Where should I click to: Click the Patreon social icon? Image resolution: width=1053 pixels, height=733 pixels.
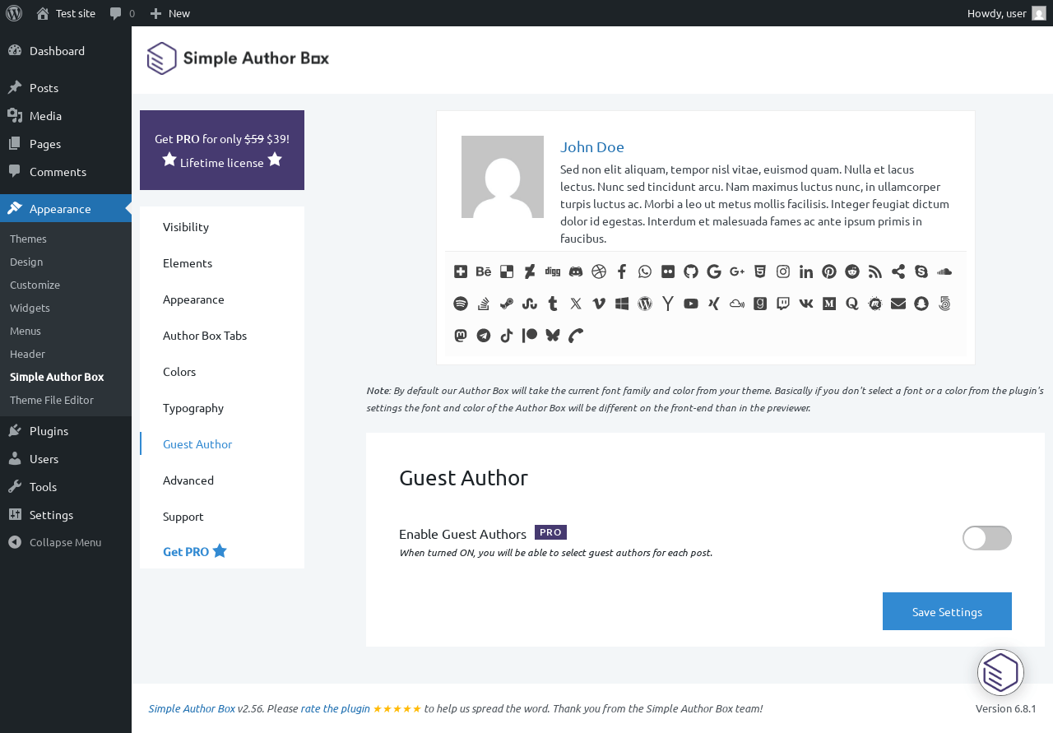point(530,336)
